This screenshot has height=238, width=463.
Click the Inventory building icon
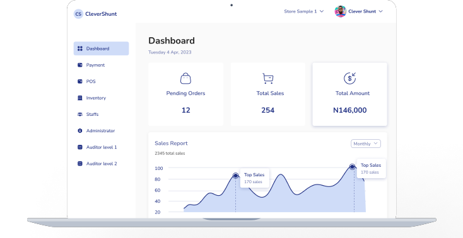pyautogui.click(x=79, y=98)
